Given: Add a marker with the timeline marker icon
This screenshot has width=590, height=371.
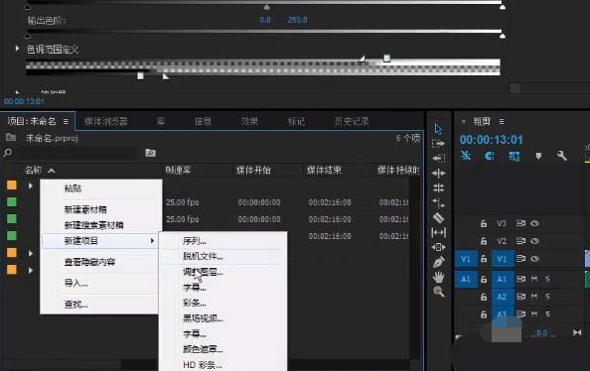Looking at the screenshot, I should (x=538, y=156).
